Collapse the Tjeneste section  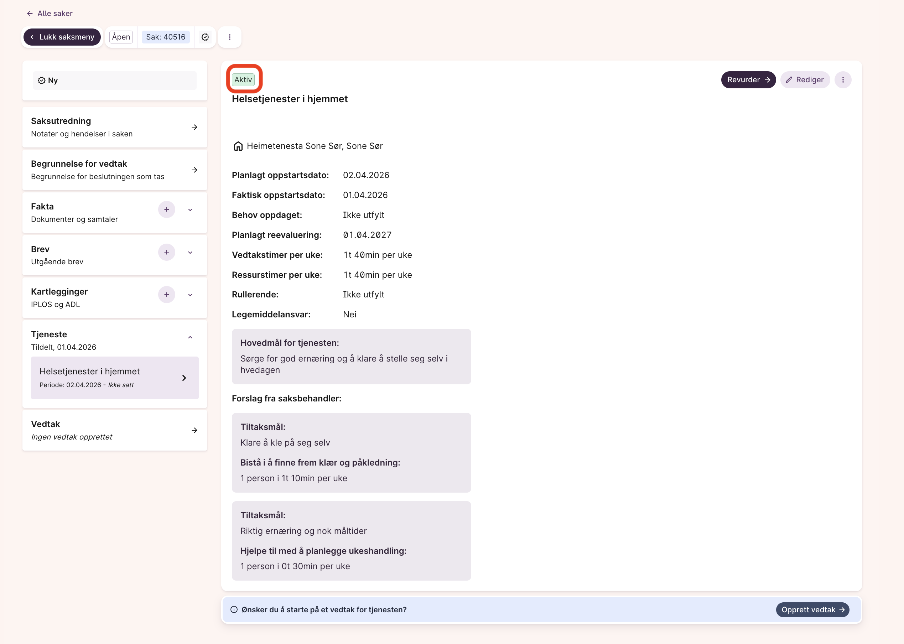click(x=190, y=337)
